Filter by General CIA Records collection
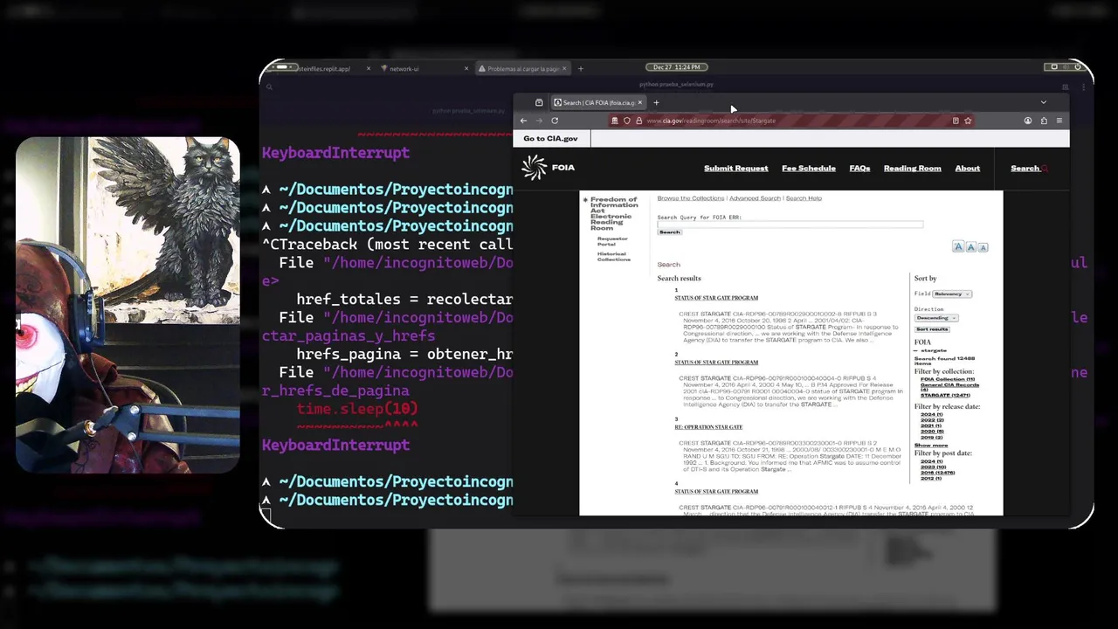 click(x=949, y=387)
